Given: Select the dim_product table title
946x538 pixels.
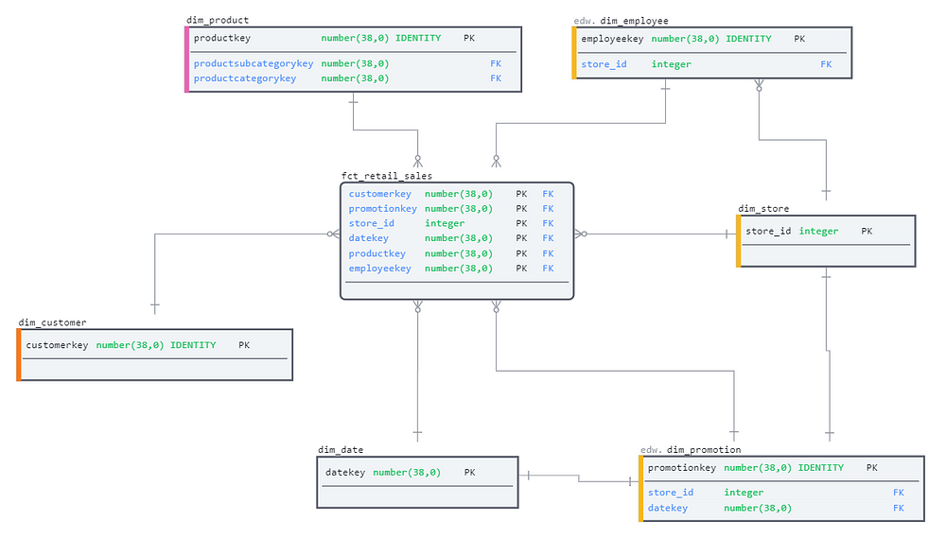Looking at the screenshot, I should (x=218, y=20).
